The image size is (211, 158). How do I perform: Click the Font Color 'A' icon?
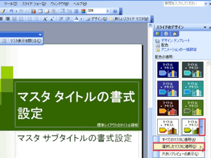coord(76,19)
